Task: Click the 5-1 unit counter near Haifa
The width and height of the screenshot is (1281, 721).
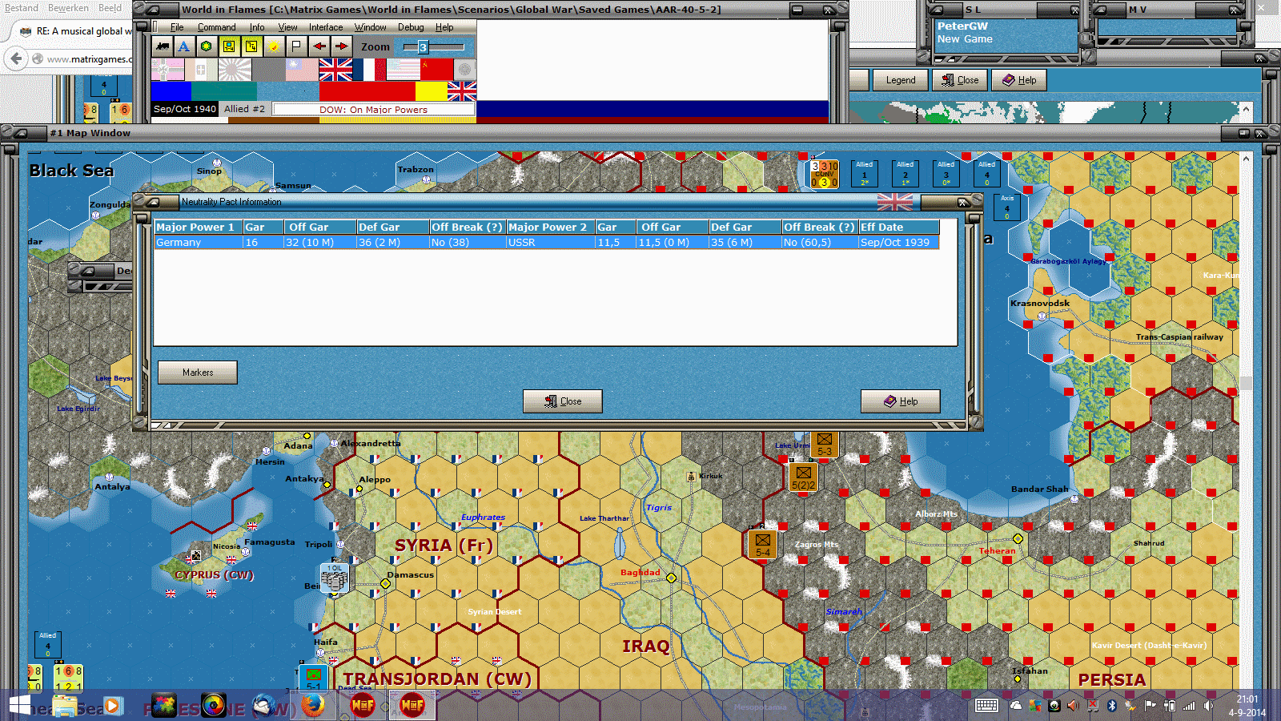Action: coord(314,679)
